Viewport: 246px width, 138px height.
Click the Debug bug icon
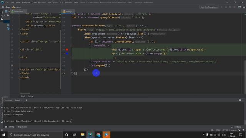(226, 7)
